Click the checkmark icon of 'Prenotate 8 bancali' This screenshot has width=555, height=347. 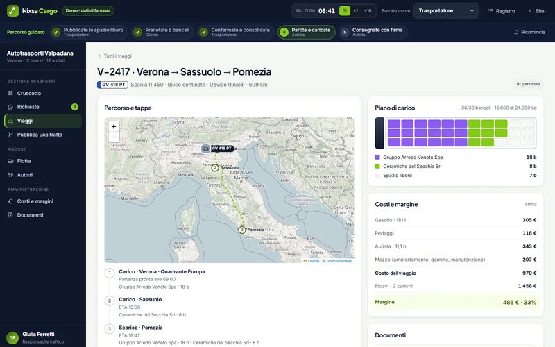[137, 32]
